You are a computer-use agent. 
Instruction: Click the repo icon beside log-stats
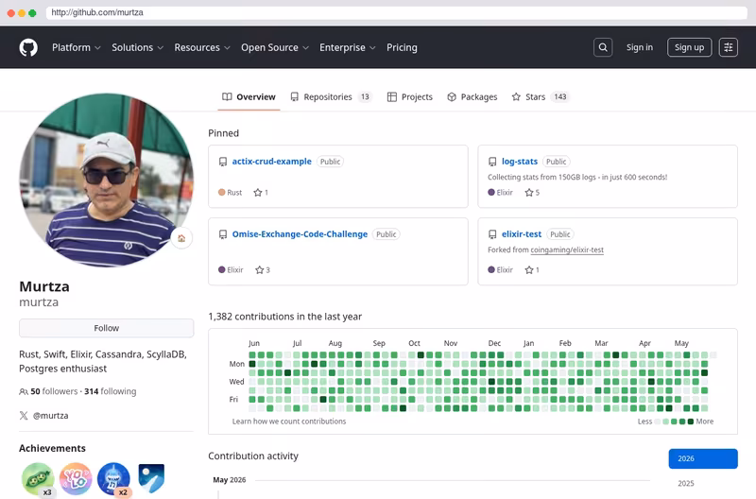coord(492,162)
